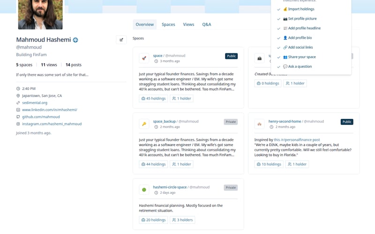
Task: Click the holdings icon in '45 holdings'
Action: [x=143, y=98]
